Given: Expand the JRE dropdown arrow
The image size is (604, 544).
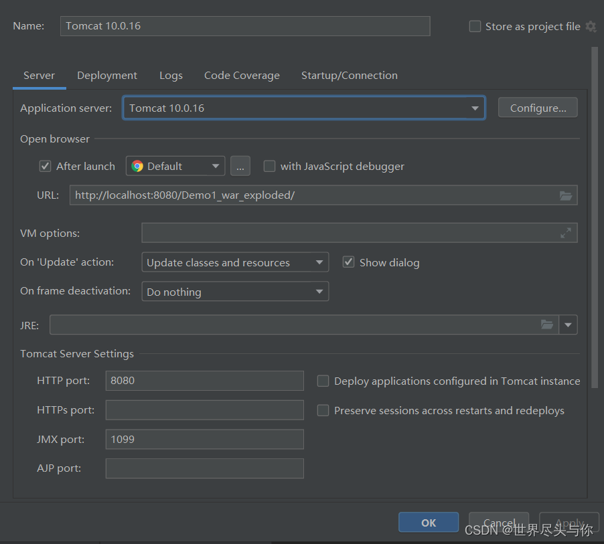Looking at the screenshot, I should tap(568, 325).
